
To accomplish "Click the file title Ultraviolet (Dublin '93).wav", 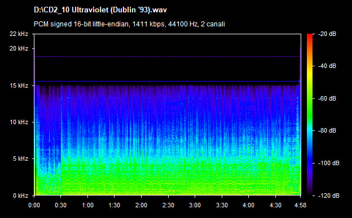I will (100, 10).
